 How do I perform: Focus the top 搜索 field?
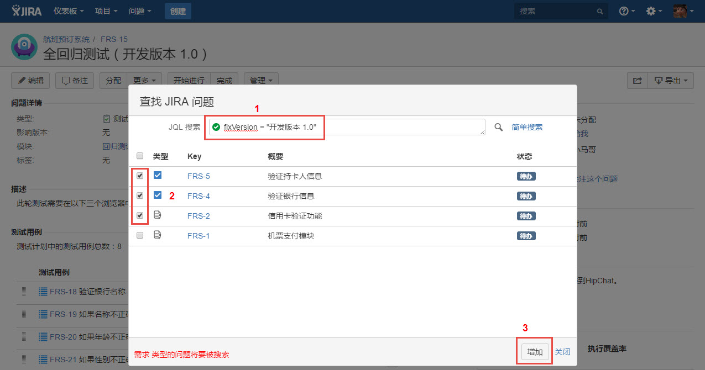click(561, 11)
